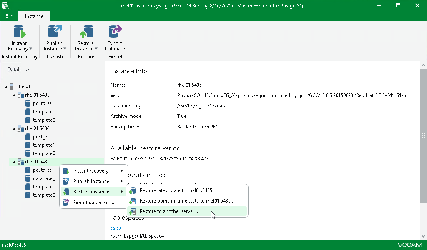427x250 pixels.
Task: Click the database_1 database icon in tree
Action: point(28,178)
